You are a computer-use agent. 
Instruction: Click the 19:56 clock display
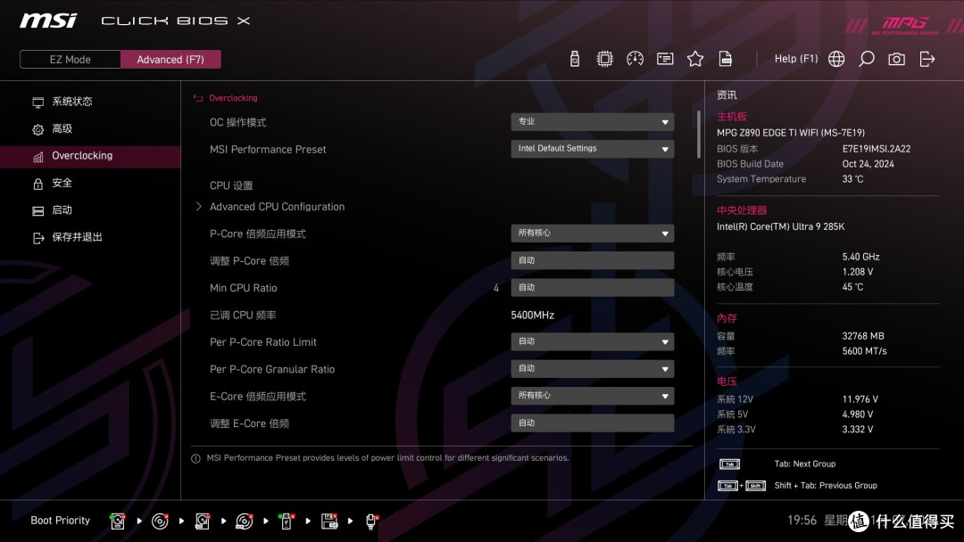[802, 520]
